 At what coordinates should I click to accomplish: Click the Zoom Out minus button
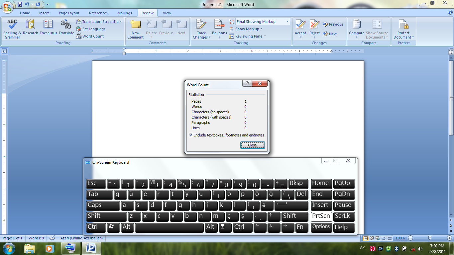pos(410,238)
